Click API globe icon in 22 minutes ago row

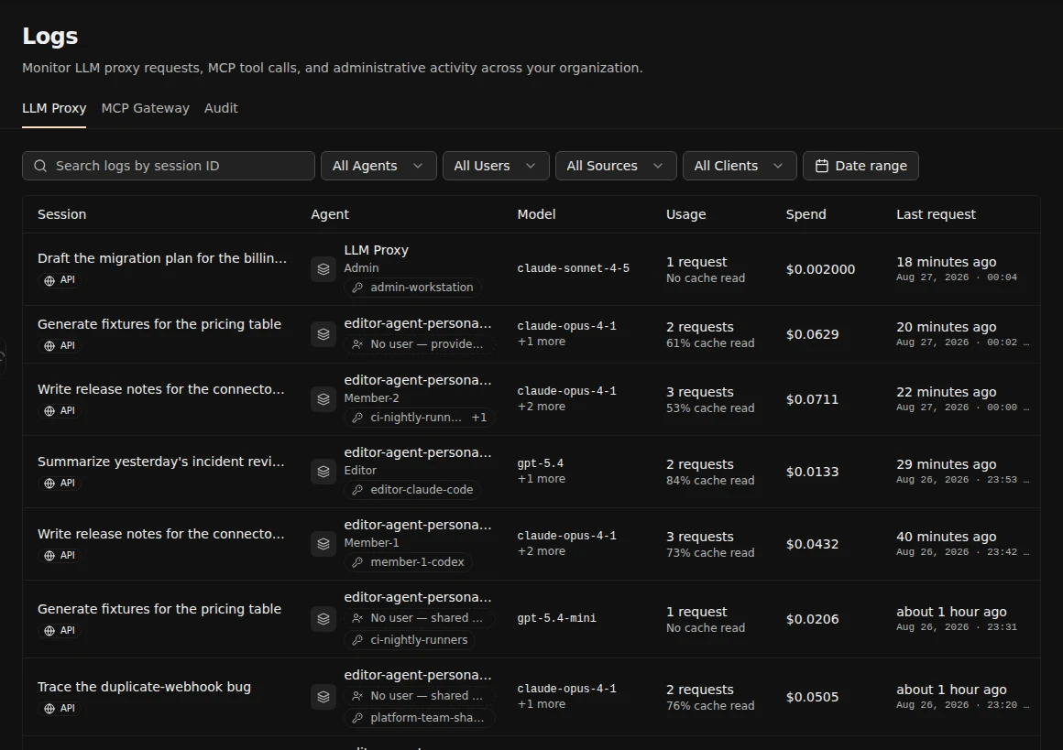click(49, 411)
